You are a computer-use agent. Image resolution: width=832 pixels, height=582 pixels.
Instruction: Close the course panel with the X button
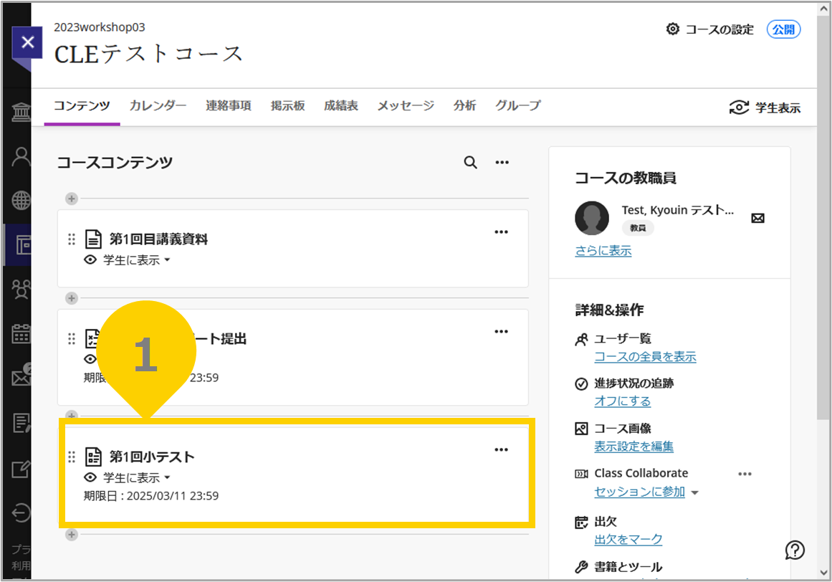28,42
